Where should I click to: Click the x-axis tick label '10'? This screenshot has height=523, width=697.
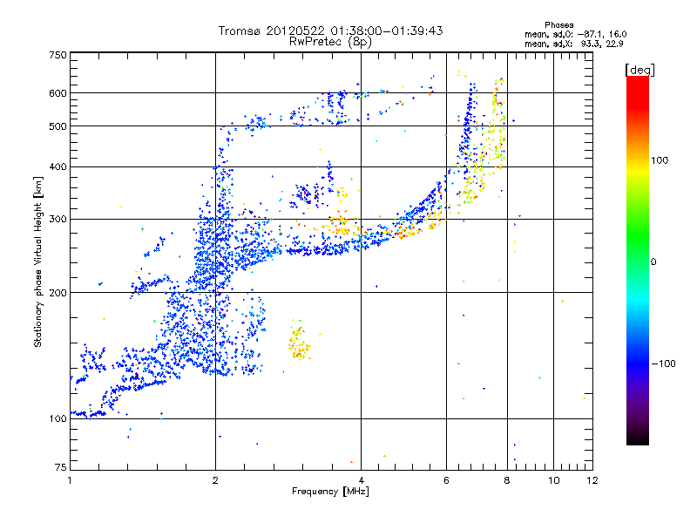coord(553,480)
